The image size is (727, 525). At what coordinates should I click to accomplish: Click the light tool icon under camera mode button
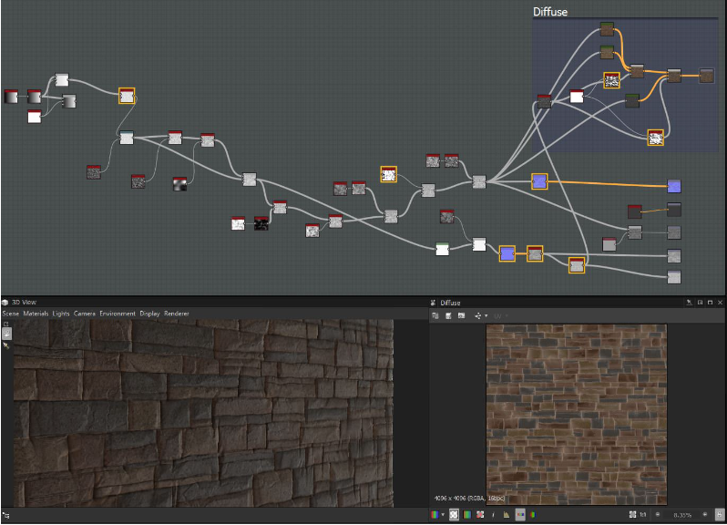click(x=6, y=345)
